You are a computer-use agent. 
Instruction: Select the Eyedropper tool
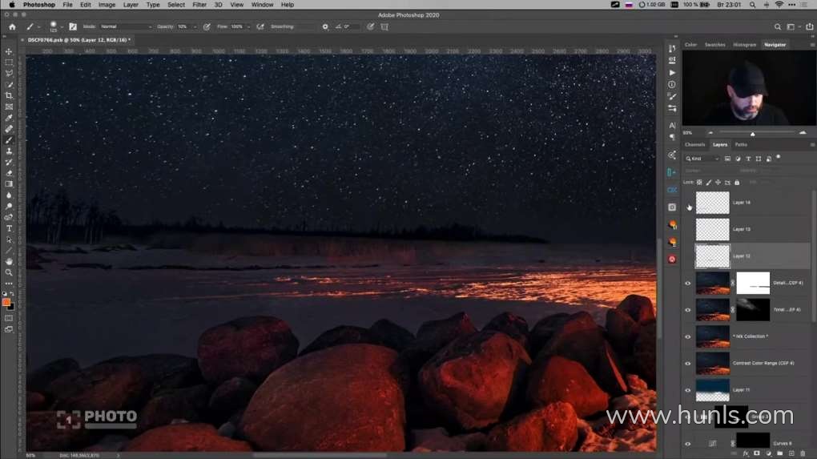[9, 118]
